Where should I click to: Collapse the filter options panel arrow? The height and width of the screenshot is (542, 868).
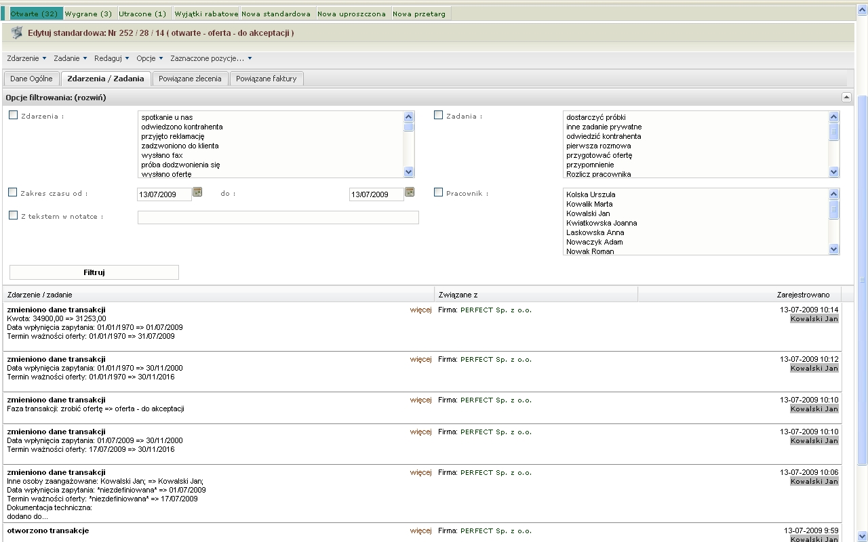(846, 98)
